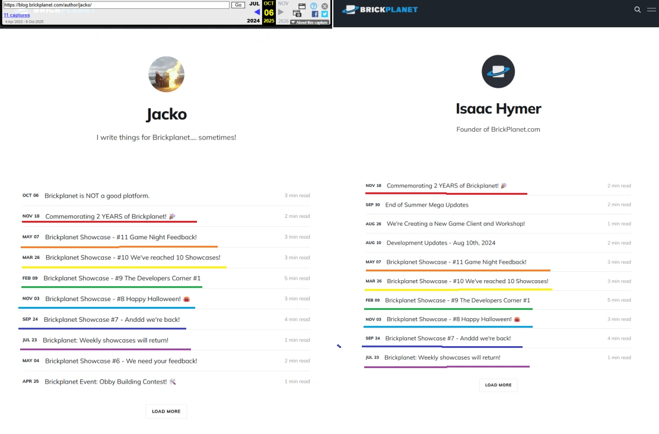
Task: Open Wayback Machine help question icon
Action: click(314, 6)
